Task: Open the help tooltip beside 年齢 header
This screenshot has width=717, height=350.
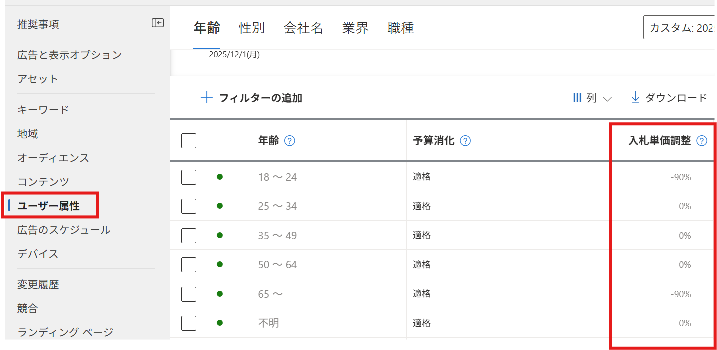Action: tap(289, 141)
